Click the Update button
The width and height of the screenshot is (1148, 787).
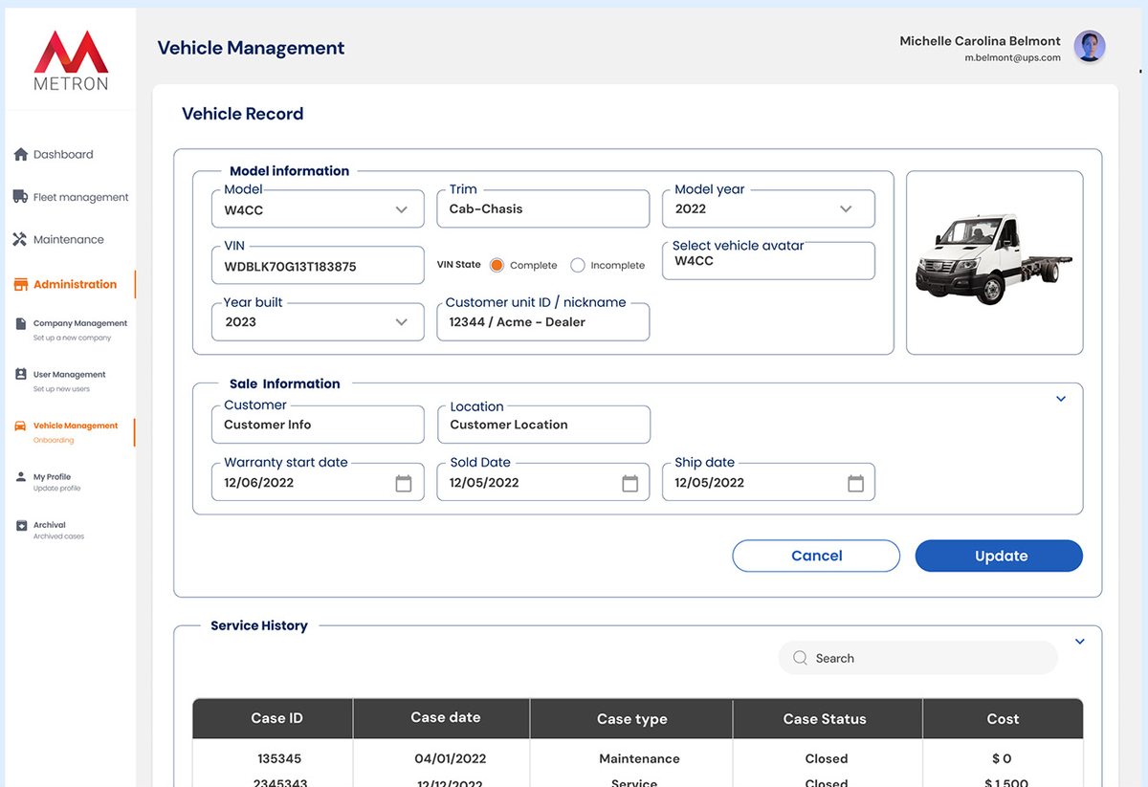(999, 556)
